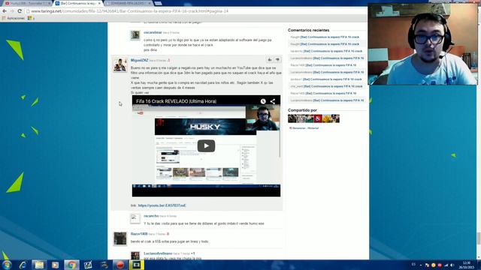
Task: Open the 'Fifa 16 Crack REVELADO' video title
Action: point(177,101)
